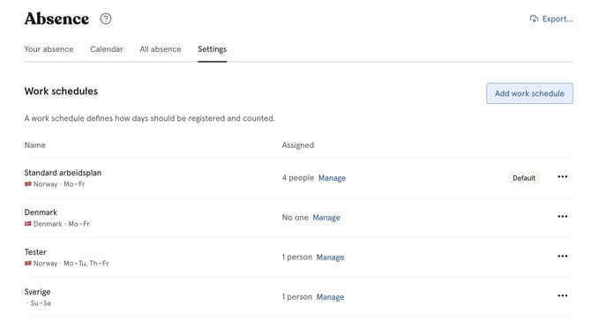Image resolution: width=591 pixels, height=328 pixels.
Task: Click the work schedule description sentence
Action: 150,118
